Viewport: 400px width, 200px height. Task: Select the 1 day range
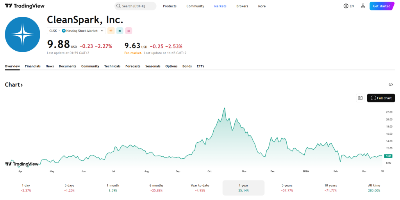point(26,188)
